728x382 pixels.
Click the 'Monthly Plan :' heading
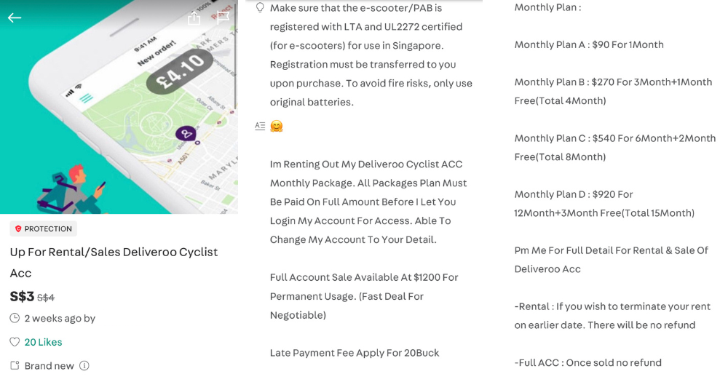point(547,7)
